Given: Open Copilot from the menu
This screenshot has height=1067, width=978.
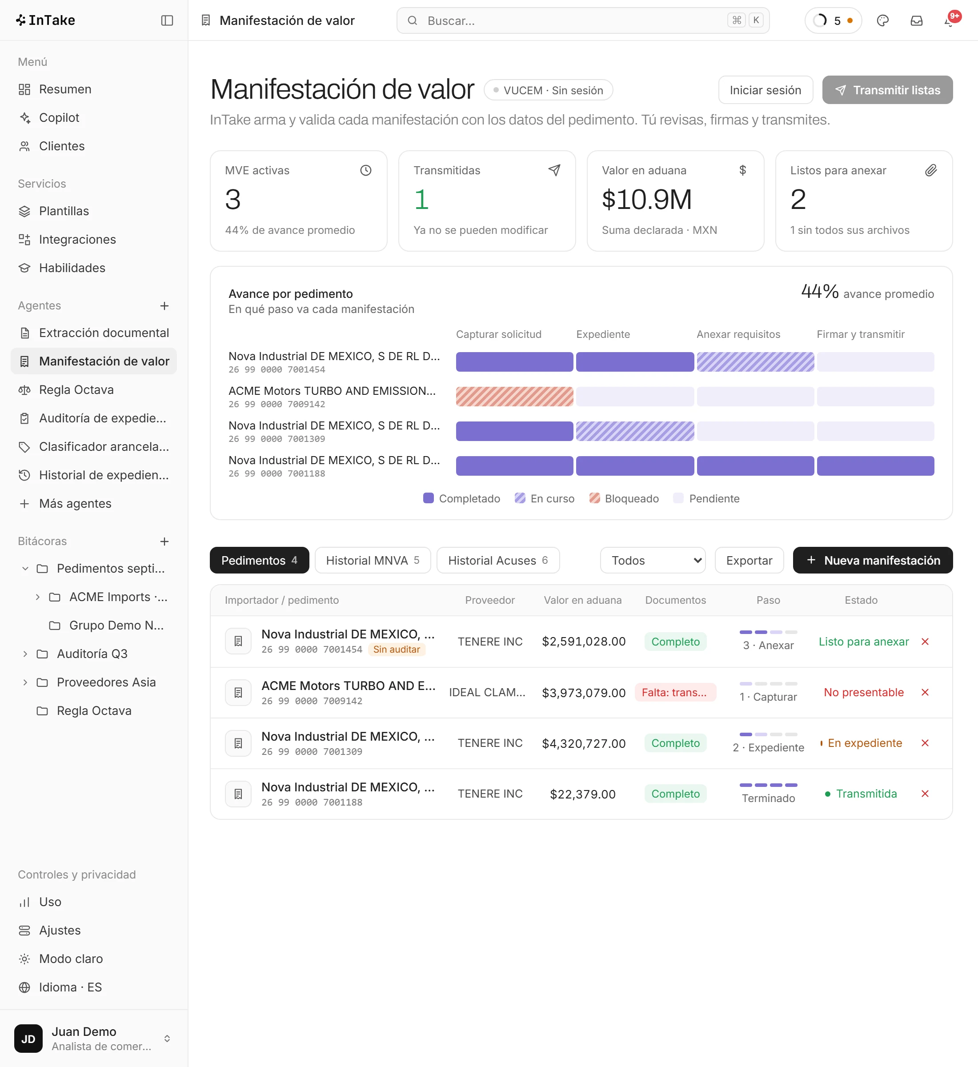Looking at the screenshot, I should click(x=94, y=117).
